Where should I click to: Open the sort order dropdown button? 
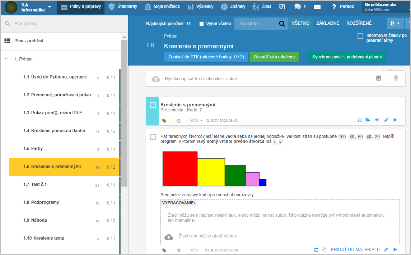[395, 24]
